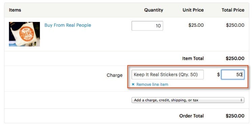This screenshot has width=252, height=128.
Task: Open the Add a charge, credit, shipping, or tax dropdown
Action: [x=188, y=100]
